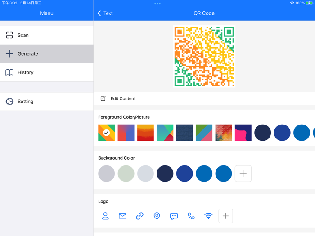Tap the Edit Content pencil icon

click(x=103, y=98)
